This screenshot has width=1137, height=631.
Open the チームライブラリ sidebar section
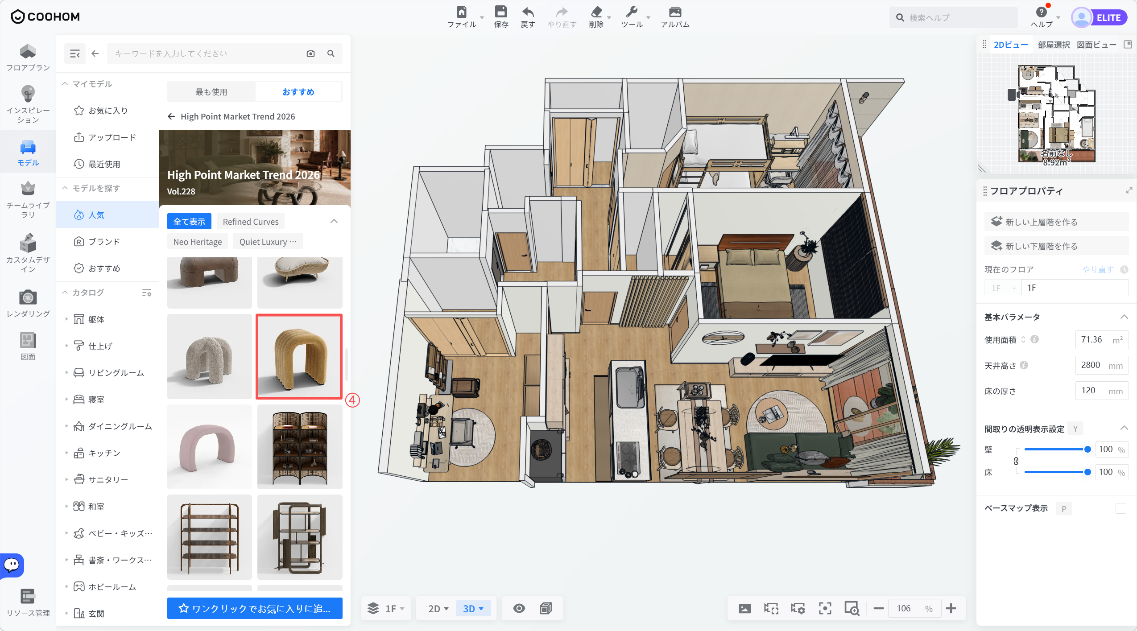[x=28, y=200]
